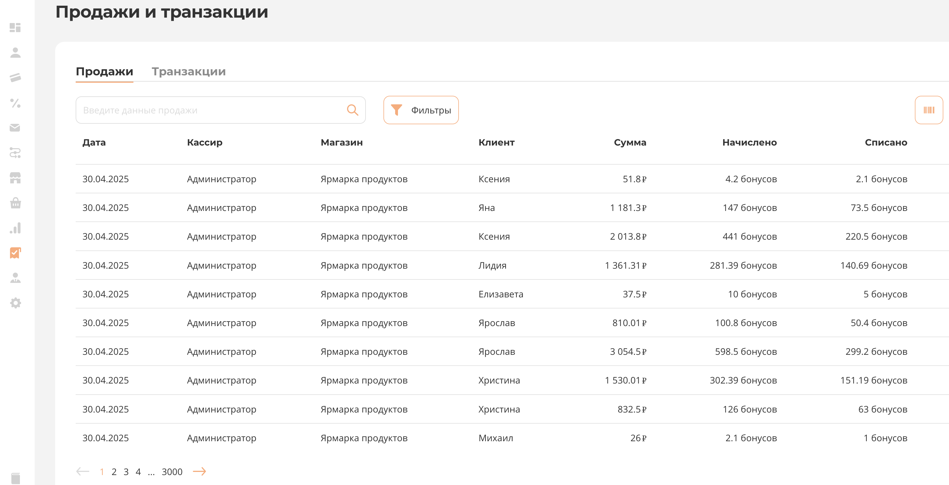Open the dashboard icon in sidebar
This screenshot has height=485, width=949.
pos(15,28)
